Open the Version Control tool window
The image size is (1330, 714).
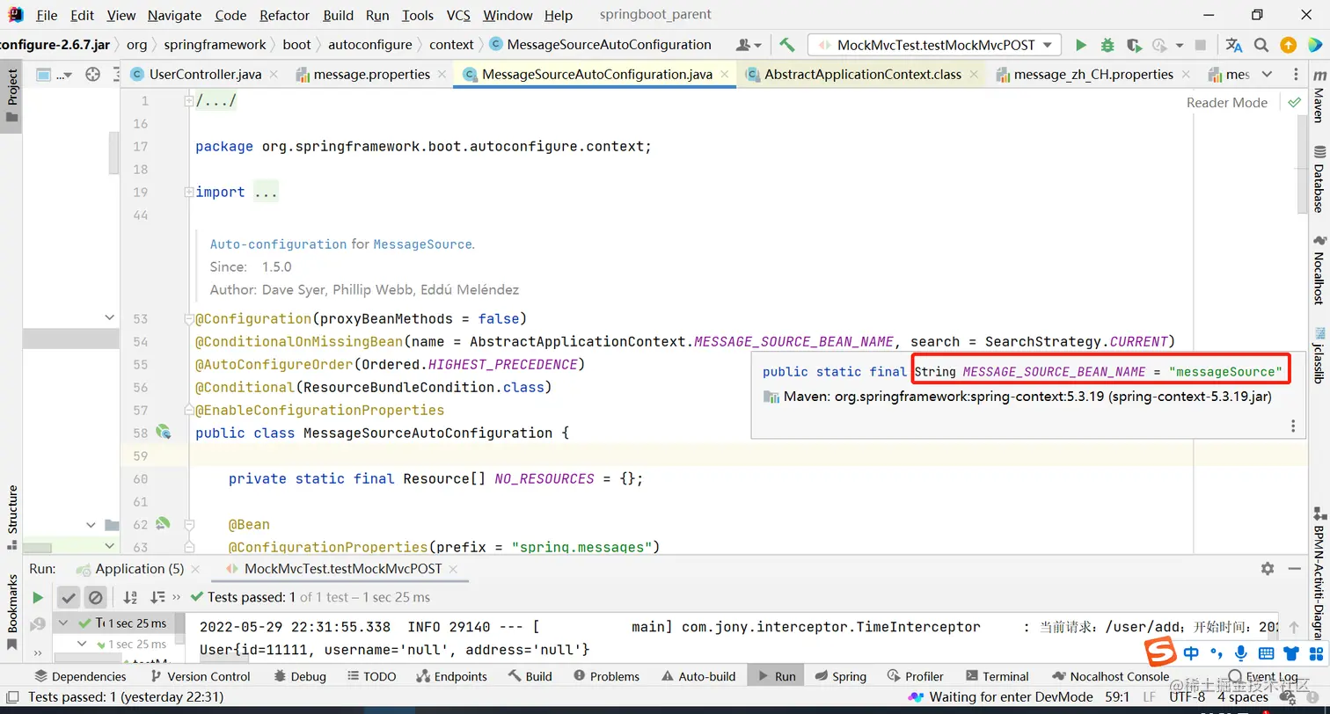click(x=200, y=676)
